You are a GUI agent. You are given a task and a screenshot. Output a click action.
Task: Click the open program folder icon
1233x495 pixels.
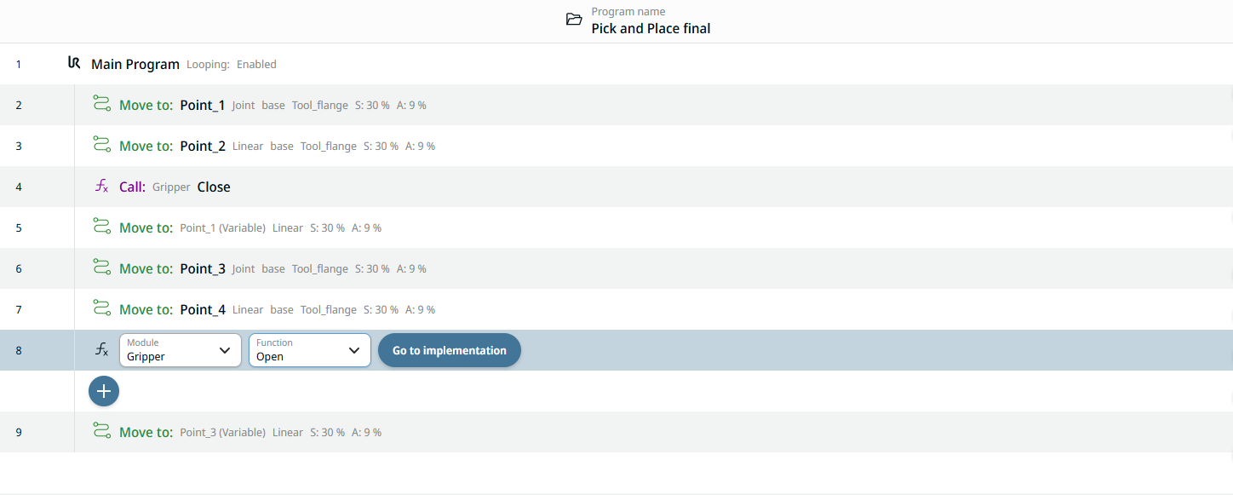tap(575, 20)
